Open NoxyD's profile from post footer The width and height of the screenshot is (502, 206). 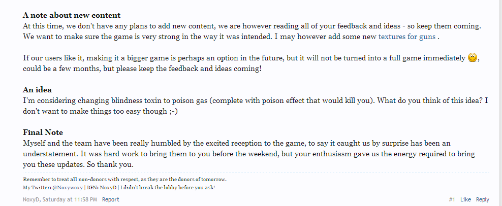(x=31, y=199)
